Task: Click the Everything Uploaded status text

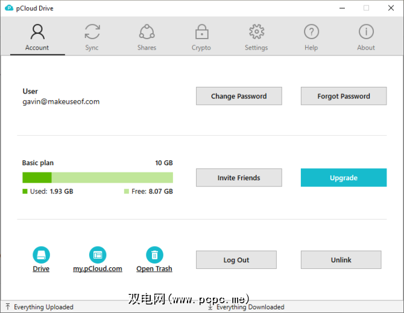Action: click(44, 307)
